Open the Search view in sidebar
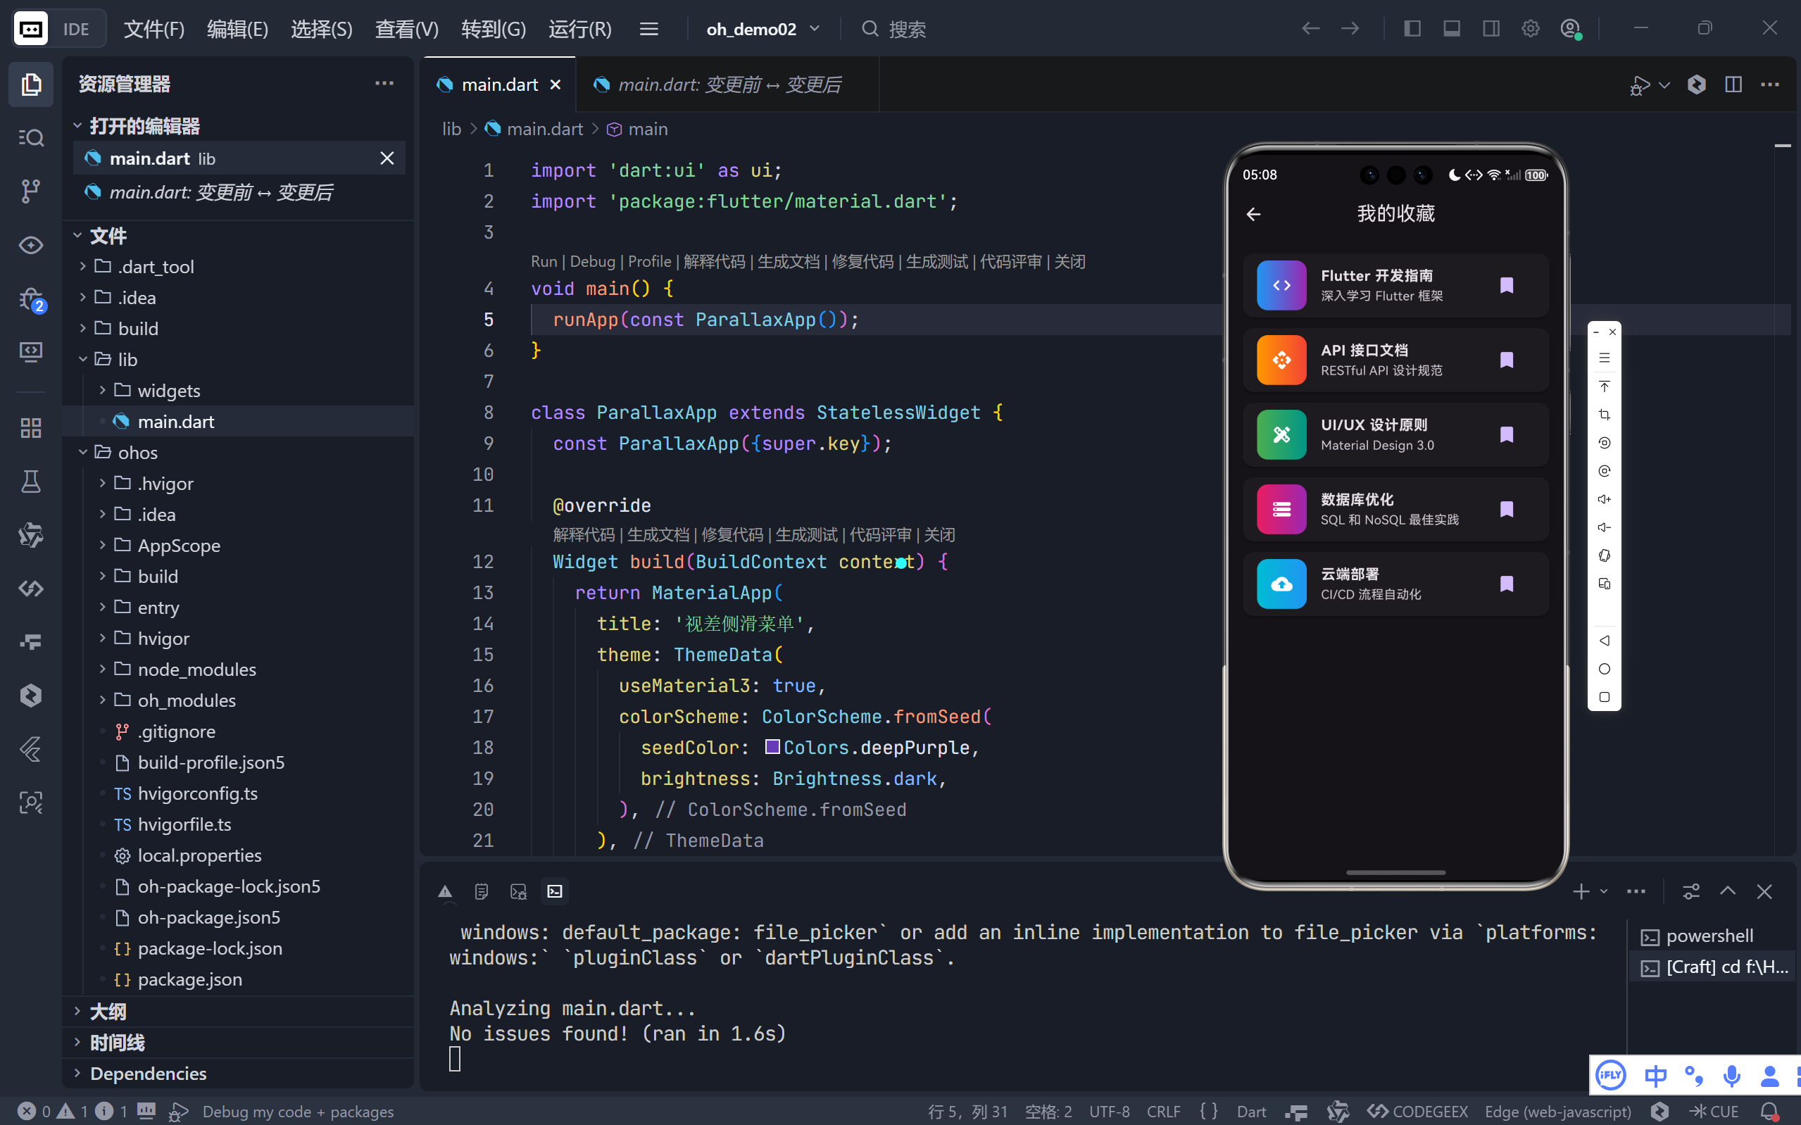1801x1125 pixels. click(30, 137)
